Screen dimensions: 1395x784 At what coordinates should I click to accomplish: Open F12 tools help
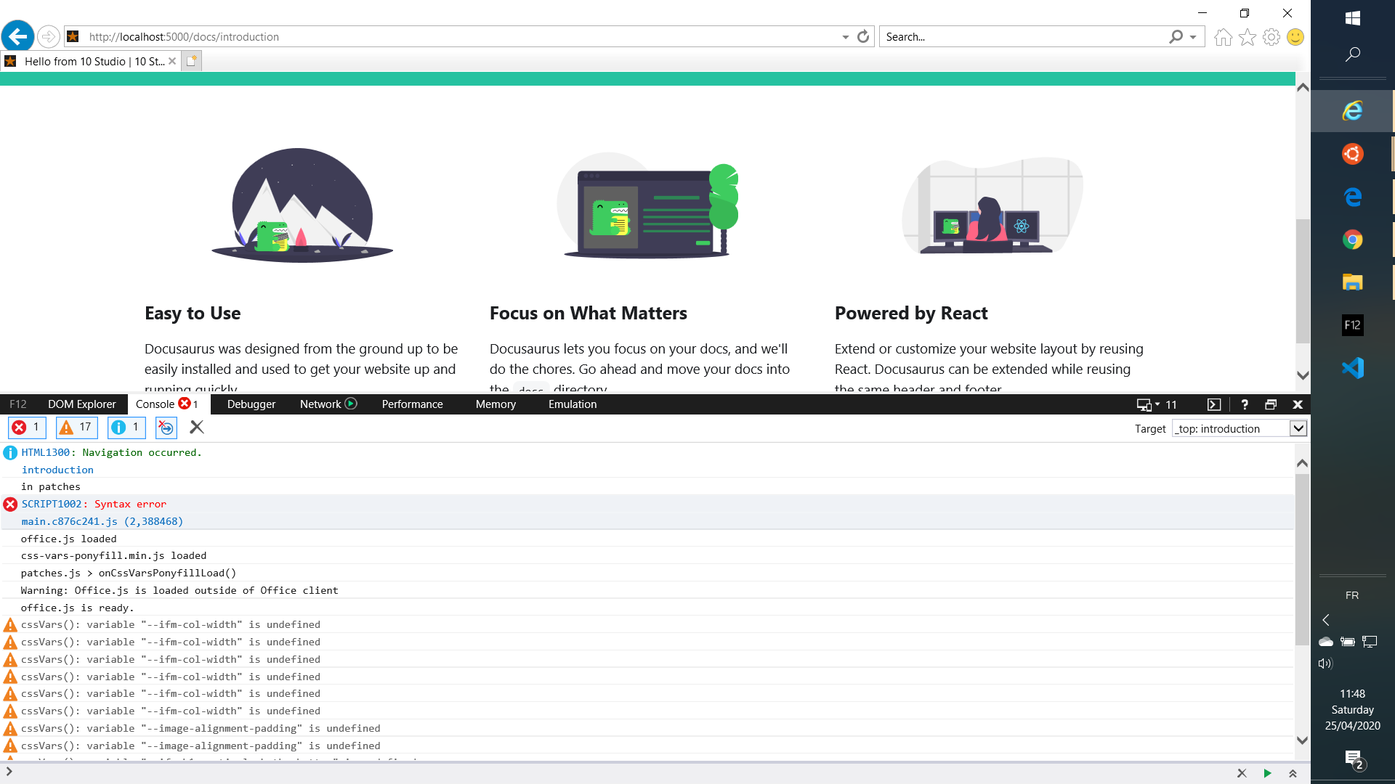click(x=1245, y=404)
